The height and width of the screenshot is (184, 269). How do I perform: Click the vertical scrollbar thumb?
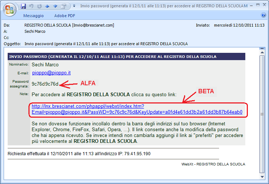coord(261,114)
